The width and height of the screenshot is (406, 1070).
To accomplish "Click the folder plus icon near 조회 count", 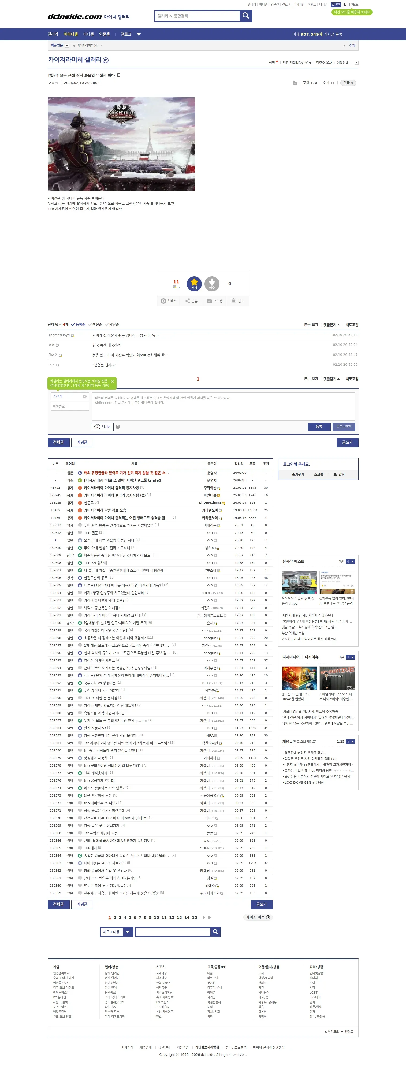I will pyautogui.click(x=295, y=83).
